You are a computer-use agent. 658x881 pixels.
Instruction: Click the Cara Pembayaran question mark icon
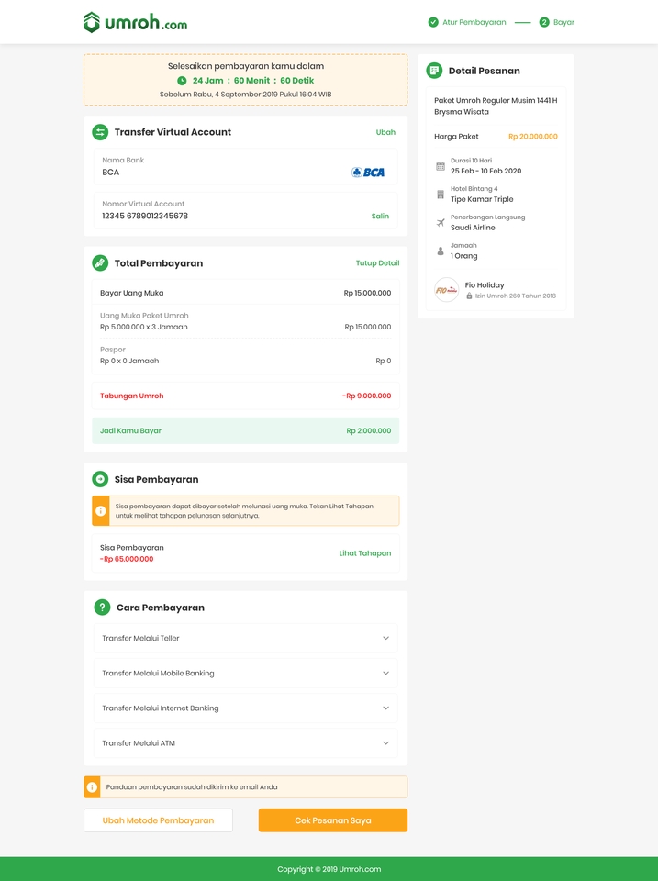tap(102, 608)
